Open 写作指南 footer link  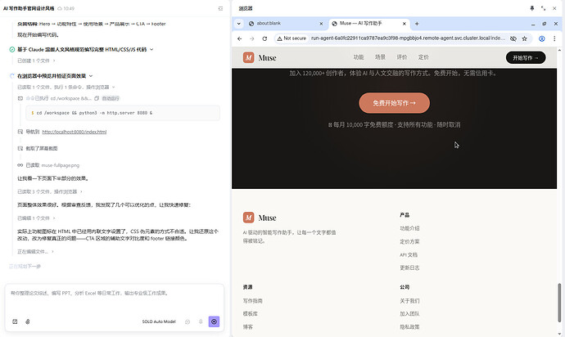click(x=252, y=301)
